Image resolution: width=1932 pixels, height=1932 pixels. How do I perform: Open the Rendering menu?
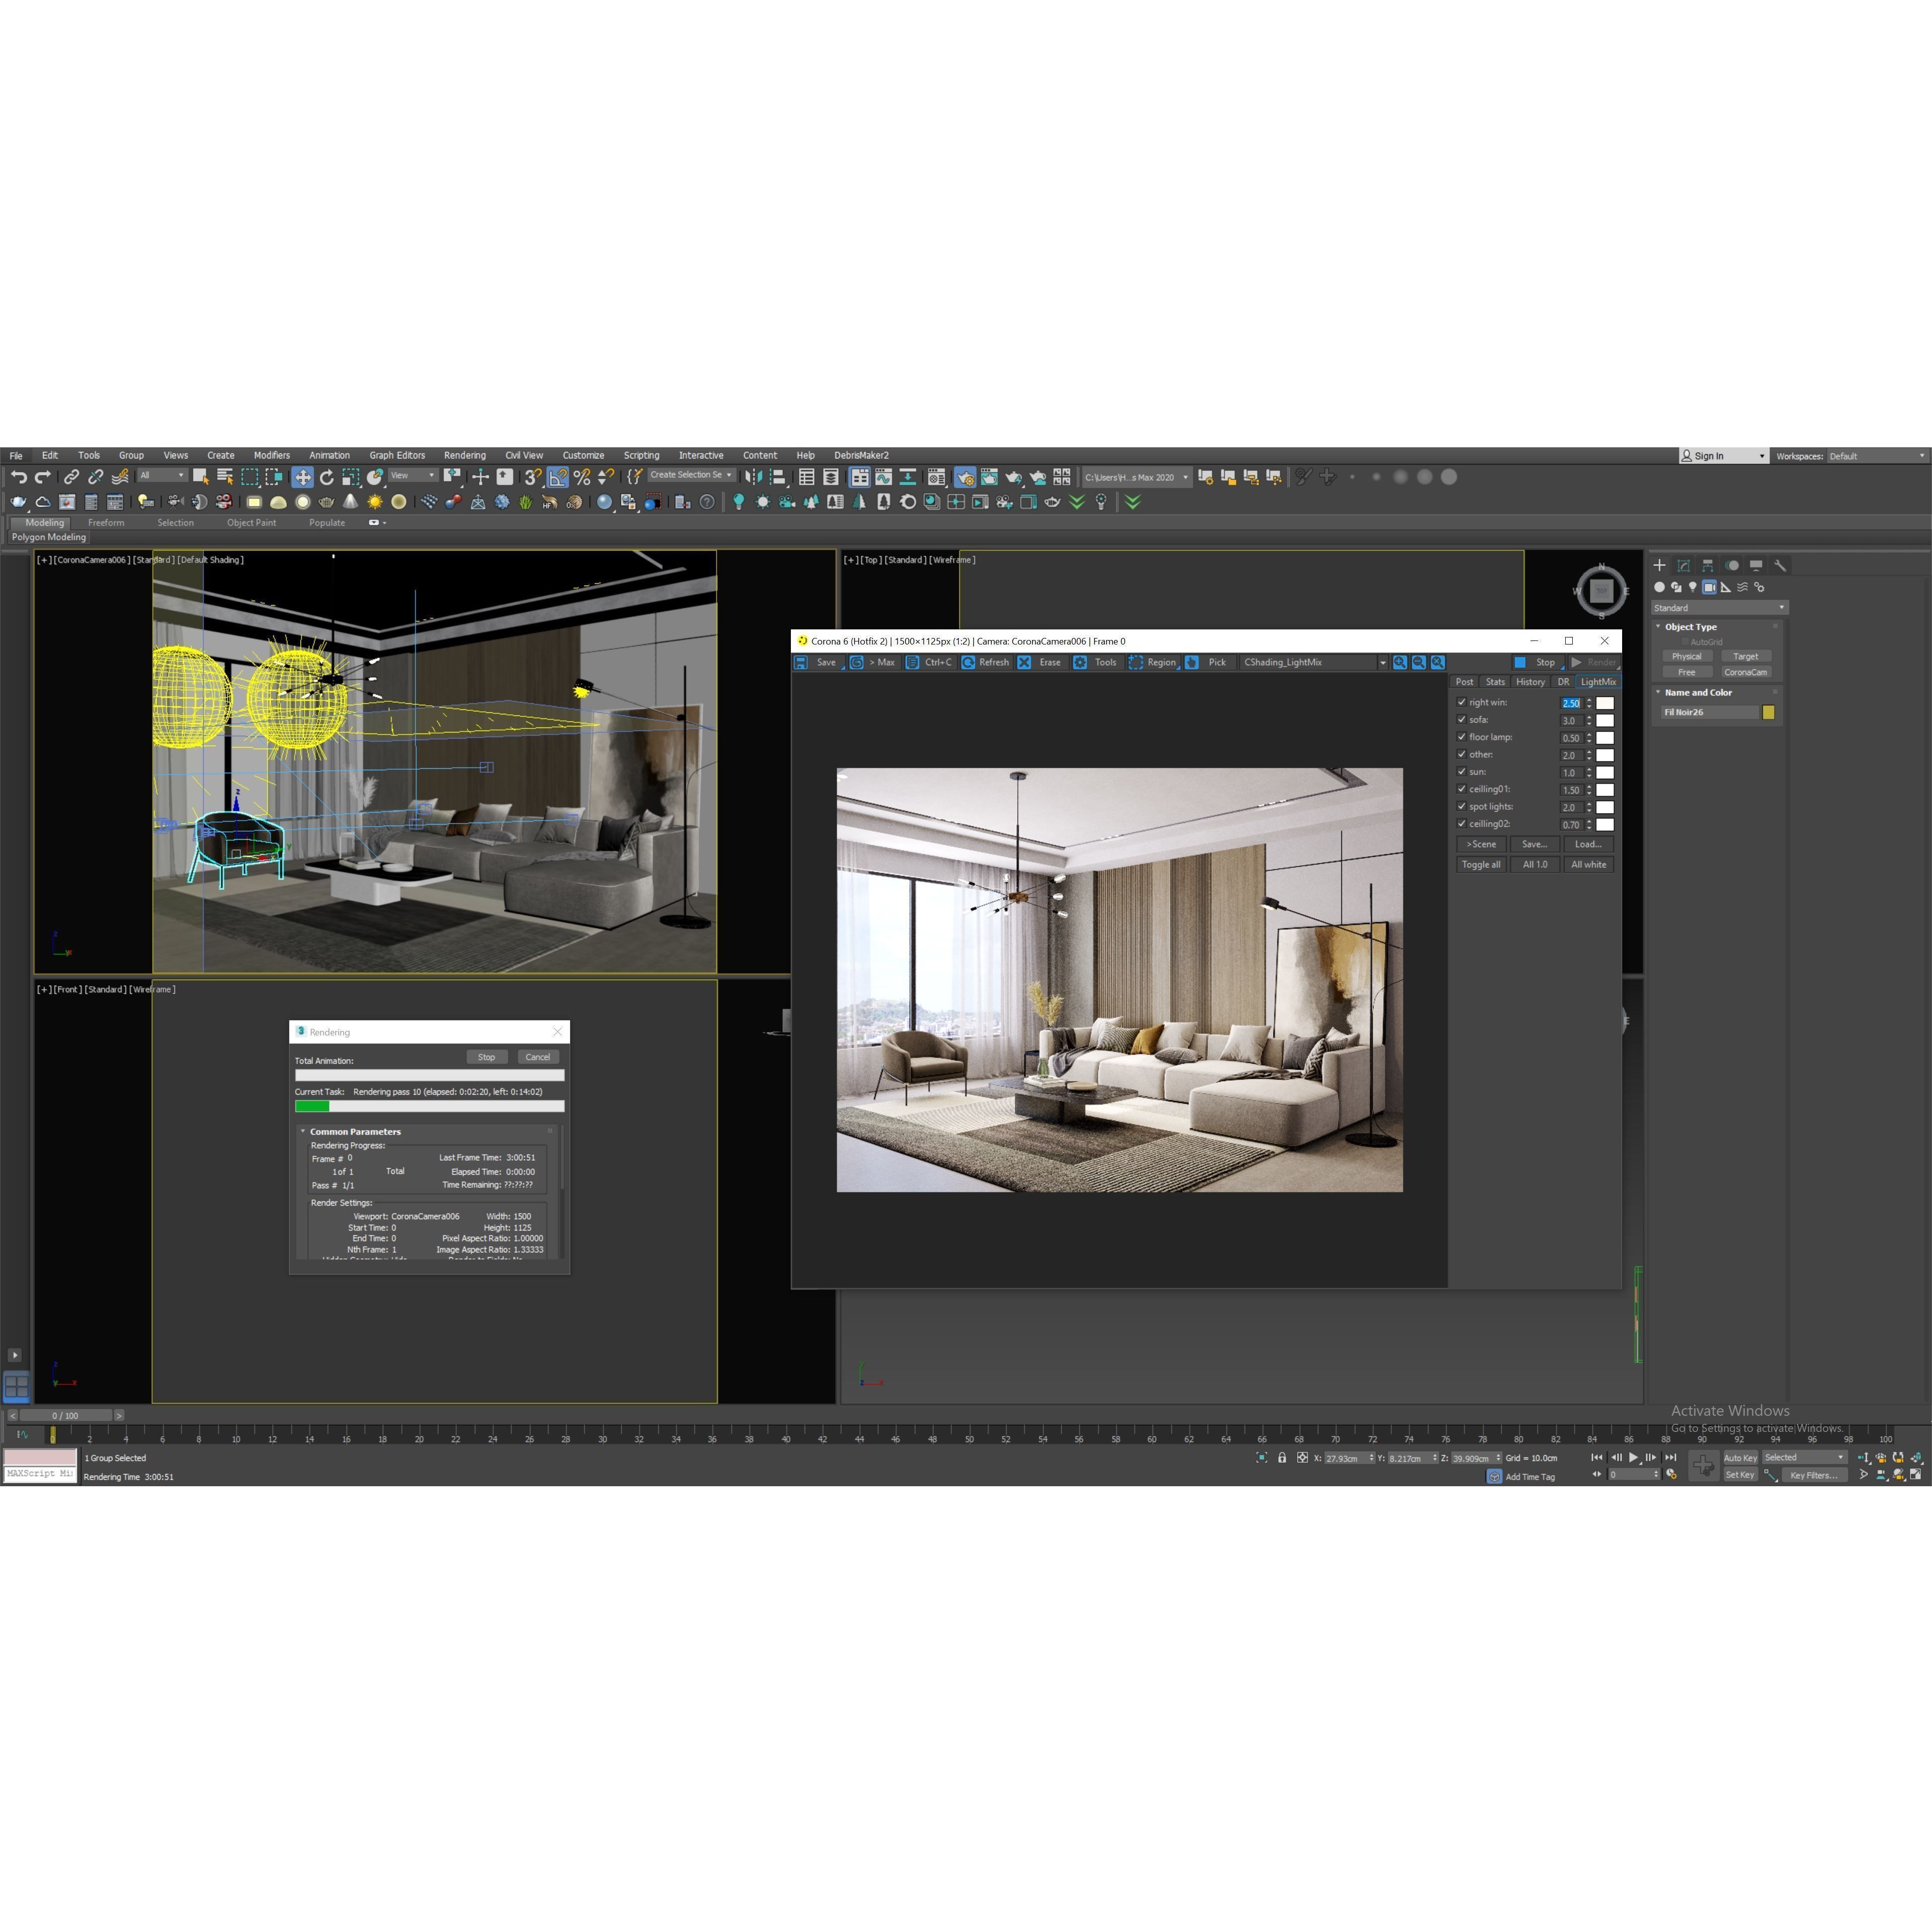click(x=464, y=455)
